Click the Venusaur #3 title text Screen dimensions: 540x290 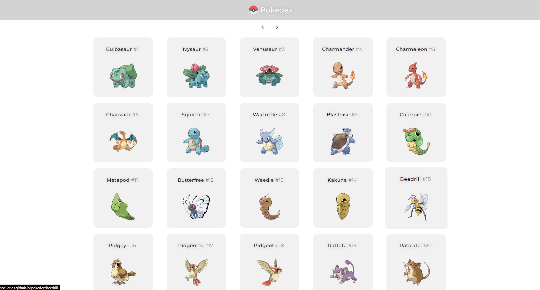(x=269, y=49)
